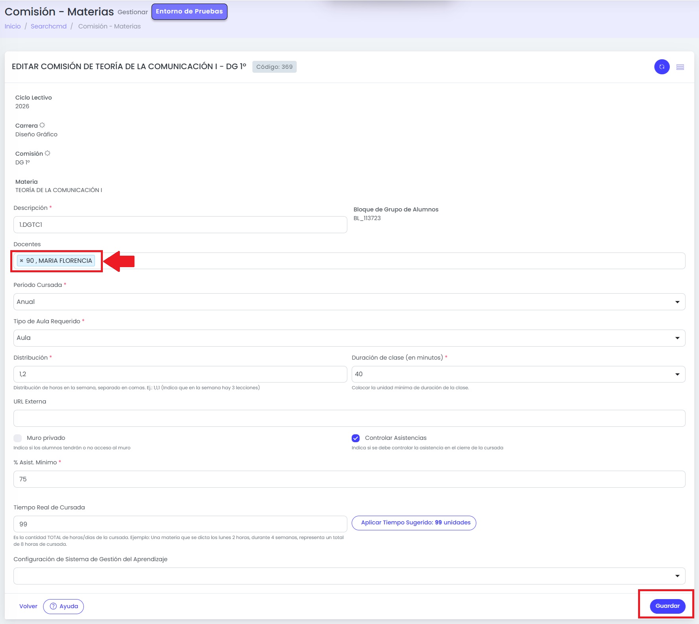This screenshot has height=624, width=699.
Task: Toggle the Muro privado checkbox
Action: [17, 438]
